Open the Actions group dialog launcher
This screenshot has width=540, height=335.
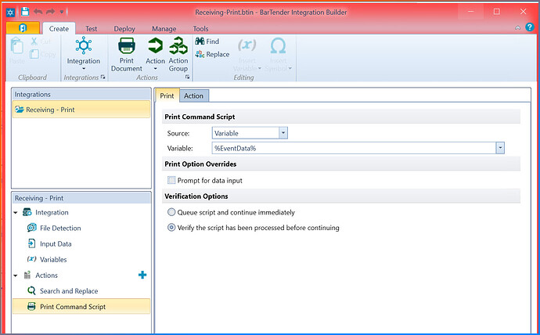pyautogui.click(x=187, y=77)
